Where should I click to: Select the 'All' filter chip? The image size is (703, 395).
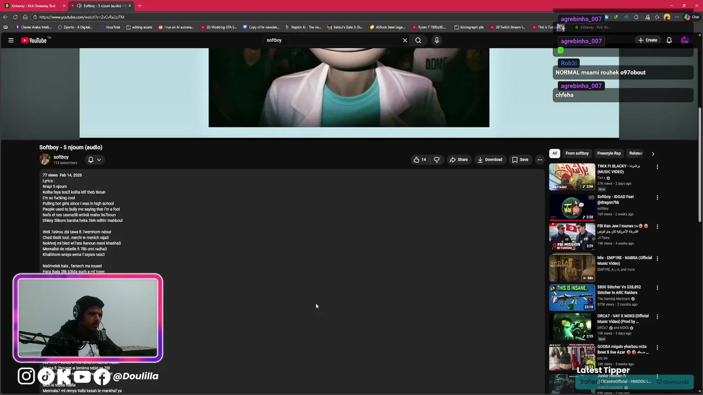(555, 154)
